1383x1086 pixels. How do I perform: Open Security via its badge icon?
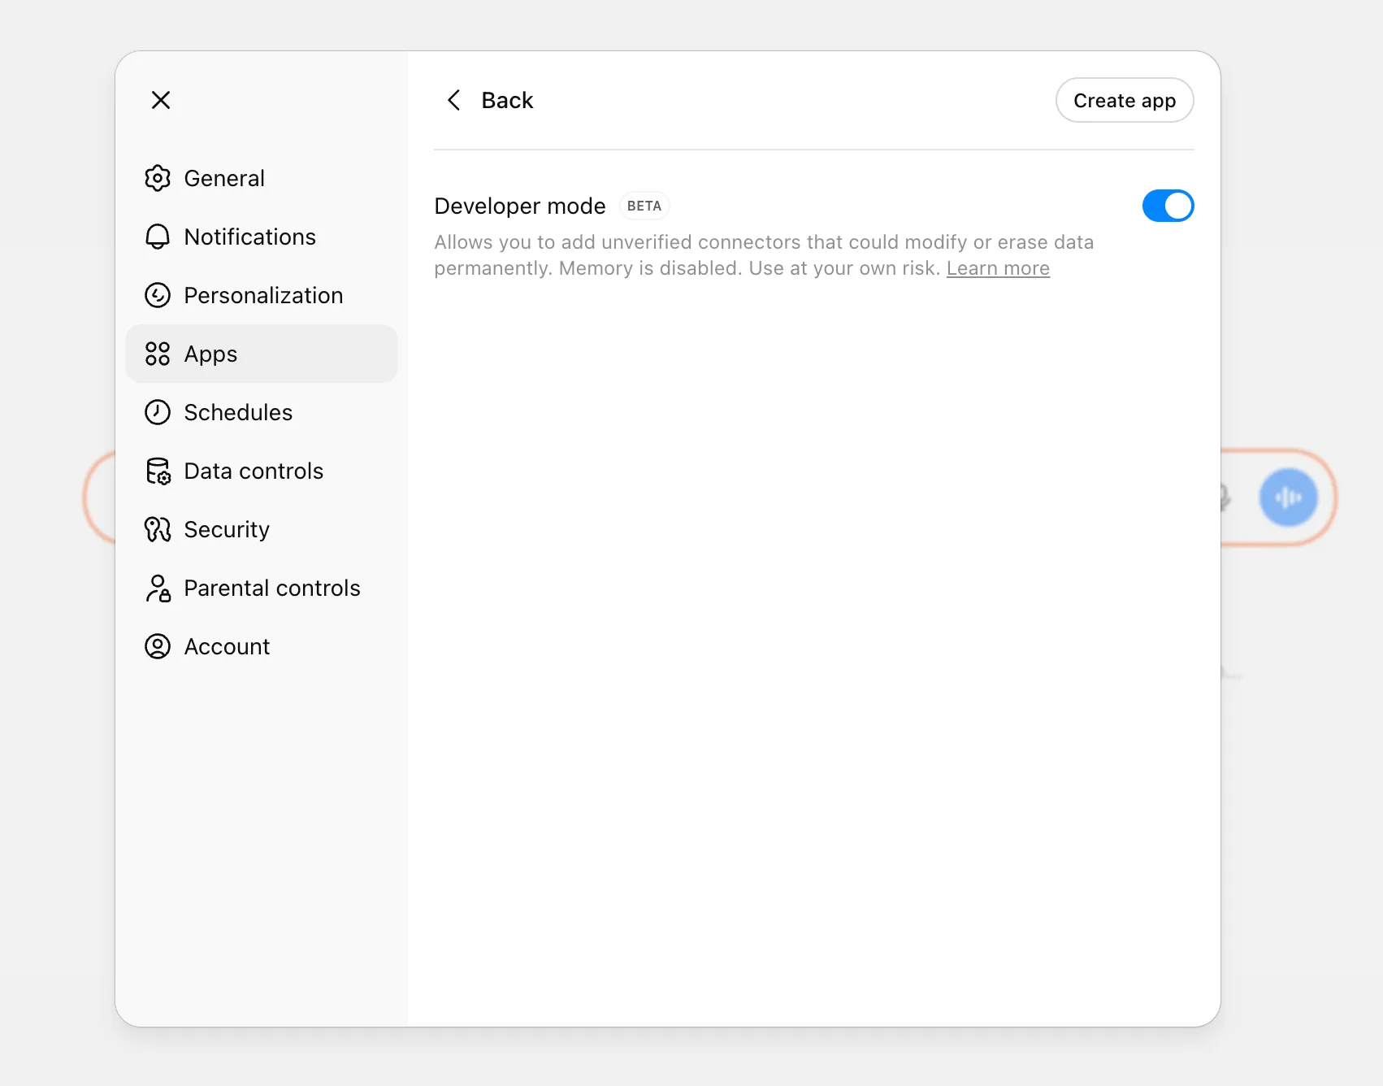(x=158, y=529)
